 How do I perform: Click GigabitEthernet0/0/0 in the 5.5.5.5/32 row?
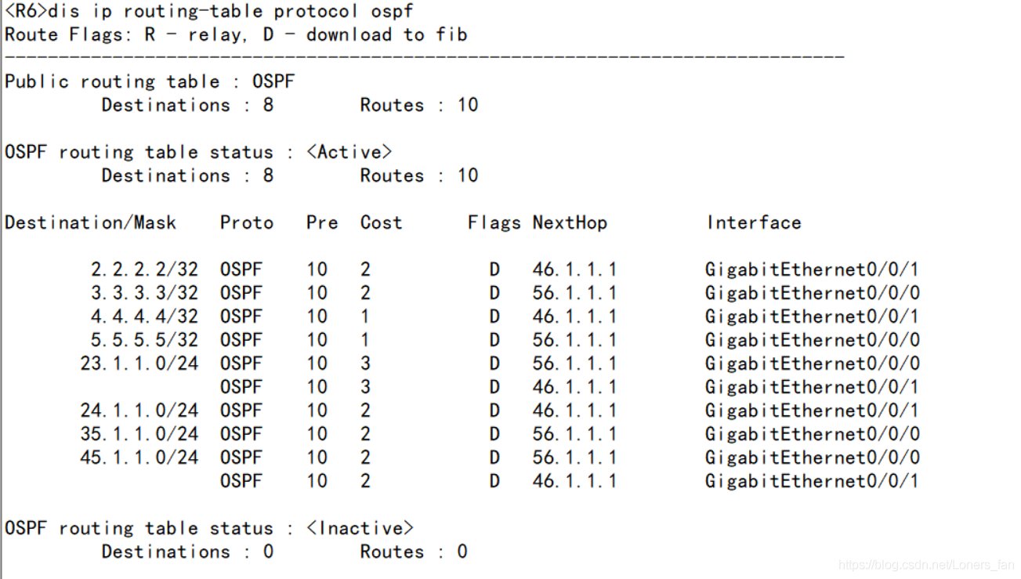[813, 340]
